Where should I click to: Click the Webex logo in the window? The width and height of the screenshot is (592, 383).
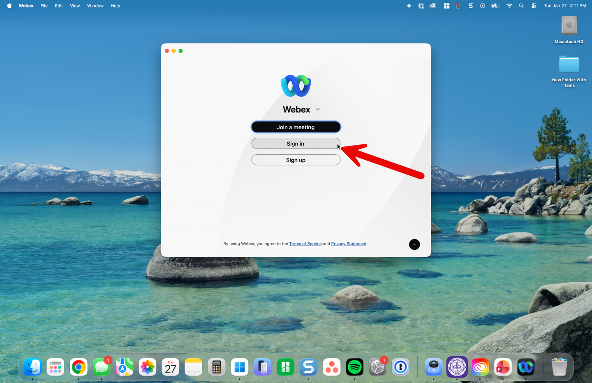tap(296, 86)
